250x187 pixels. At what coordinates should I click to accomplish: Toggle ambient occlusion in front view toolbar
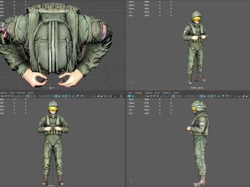[78, 96]
